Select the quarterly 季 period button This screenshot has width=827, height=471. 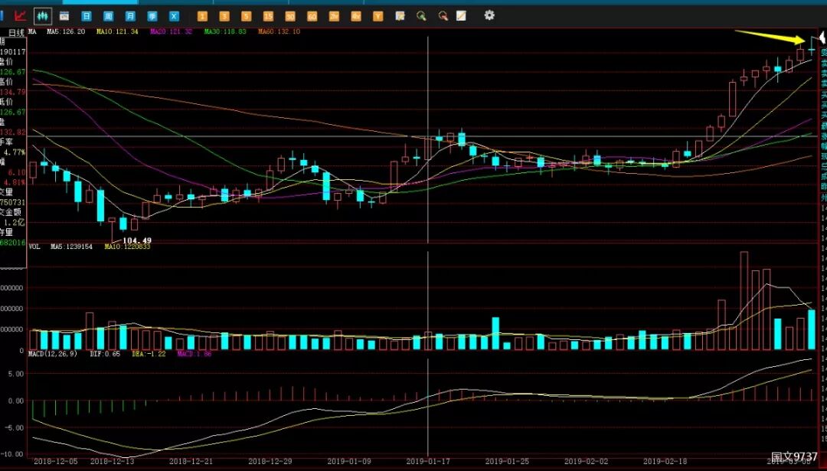click(152, 16)
